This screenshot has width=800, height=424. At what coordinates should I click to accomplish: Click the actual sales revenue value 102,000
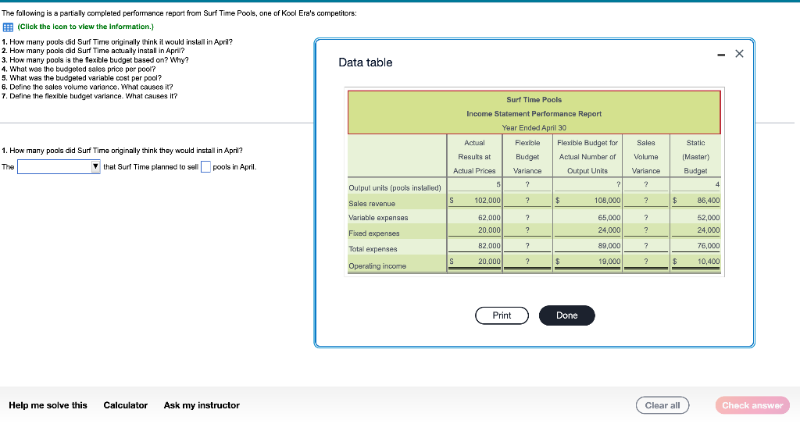click(487, 201)
